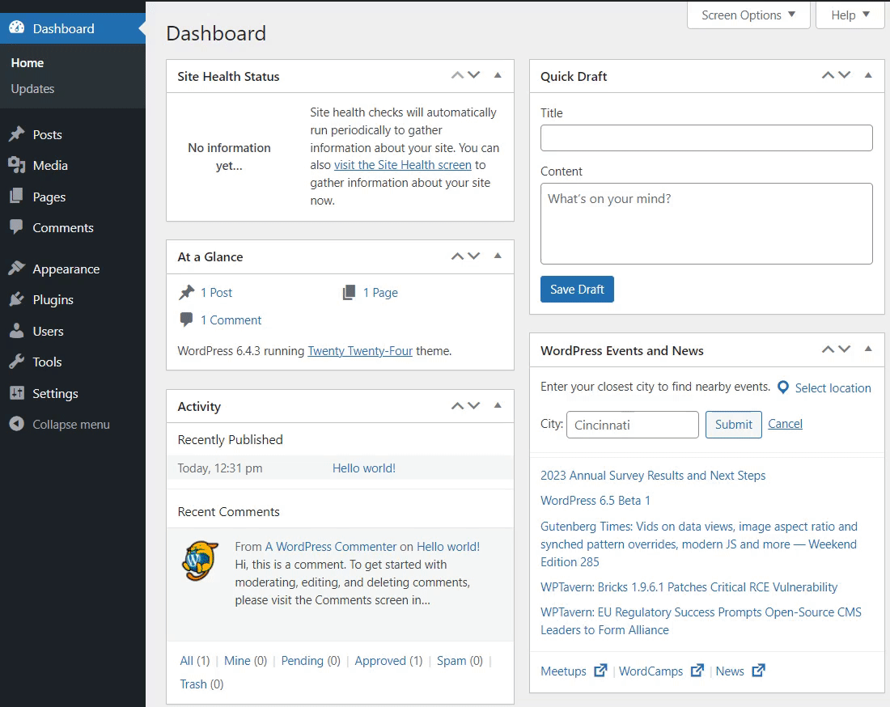Click the Collapse menu arrow icon
The height and width of the screenshot is (707, 890).
click(17, 424)
